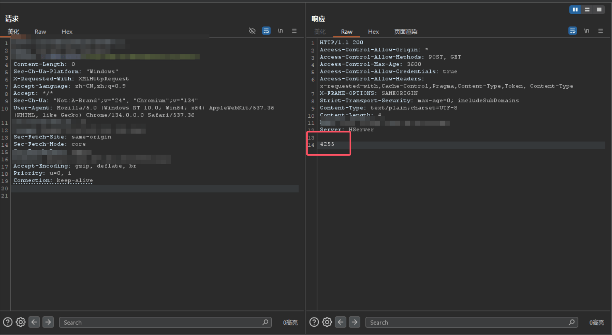The width and height of the screenshot is (612, 335).
Task: Go to next match in response search
Action: click(x=354, y=322)
